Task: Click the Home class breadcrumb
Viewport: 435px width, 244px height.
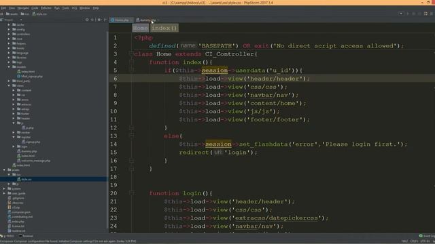Action: click(x=141, y=28)
